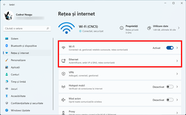Expand Proxy settings chevron
Screen dimensions: 186x115
pos(177,113)
